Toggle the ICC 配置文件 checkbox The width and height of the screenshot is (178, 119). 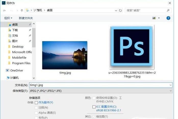click(x=94, y=107)
